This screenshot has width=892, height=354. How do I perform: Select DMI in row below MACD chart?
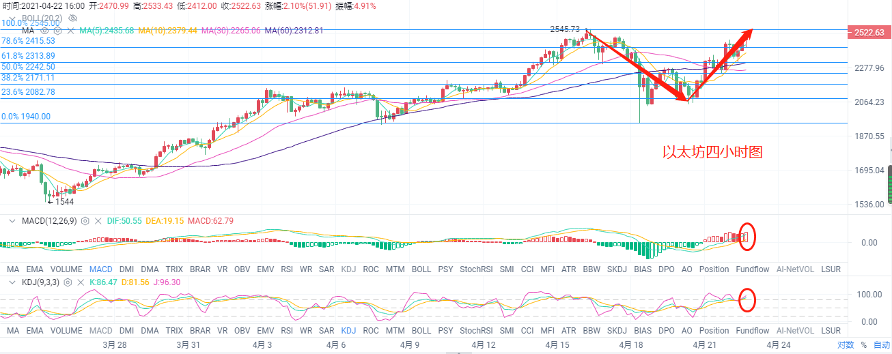[x=128, y=269]
